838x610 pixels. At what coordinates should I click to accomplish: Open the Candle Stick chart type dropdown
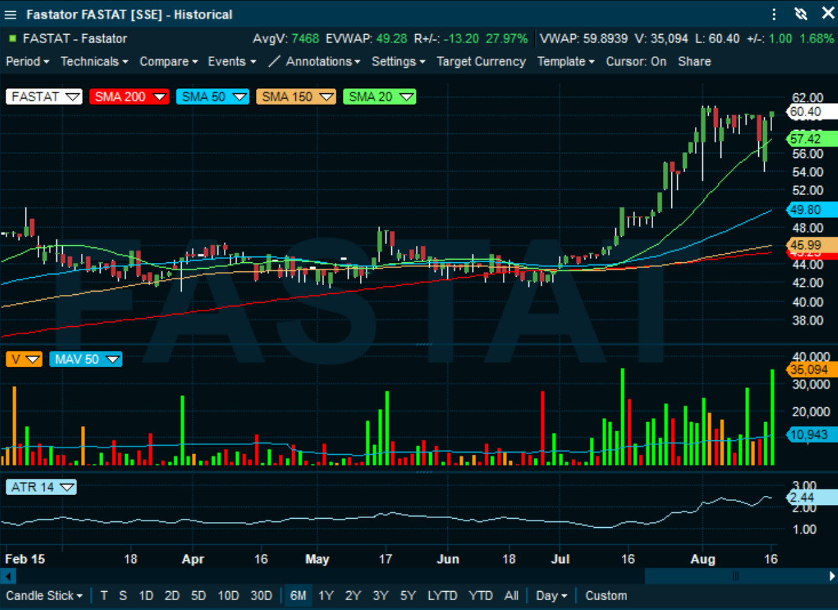click(44, 596)
